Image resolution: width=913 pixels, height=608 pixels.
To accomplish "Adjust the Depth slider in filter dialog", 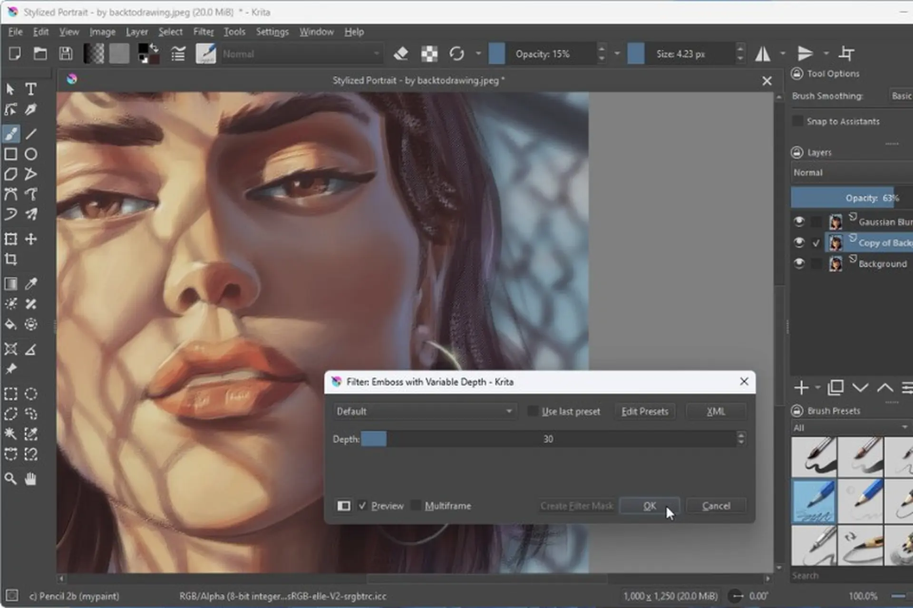I will pos(548,439).
